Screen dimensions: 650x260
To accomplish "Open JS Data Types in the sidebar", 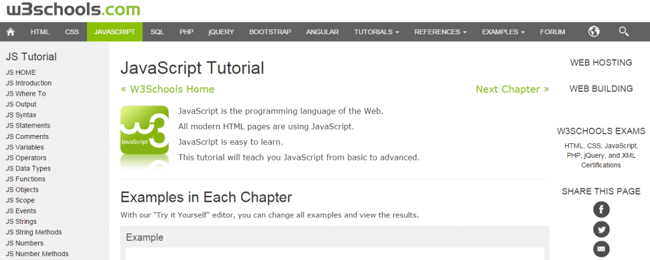I will (28, 169).
